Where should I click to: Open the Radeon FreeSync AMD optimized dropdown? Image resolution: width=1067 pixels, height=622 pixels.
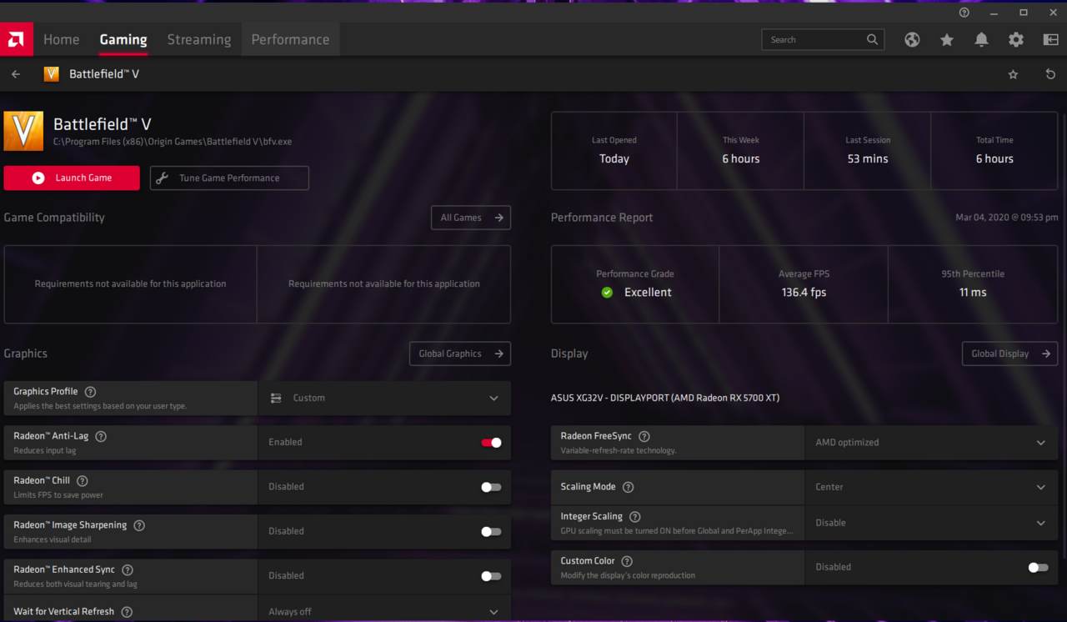[931, 443]
